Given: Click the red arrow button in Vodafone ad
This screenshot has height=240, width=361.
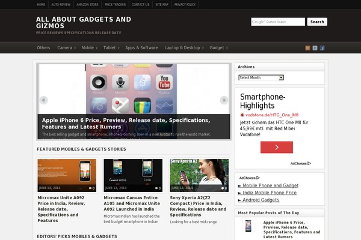Looking at the screenshot, I should coord(277,147).
